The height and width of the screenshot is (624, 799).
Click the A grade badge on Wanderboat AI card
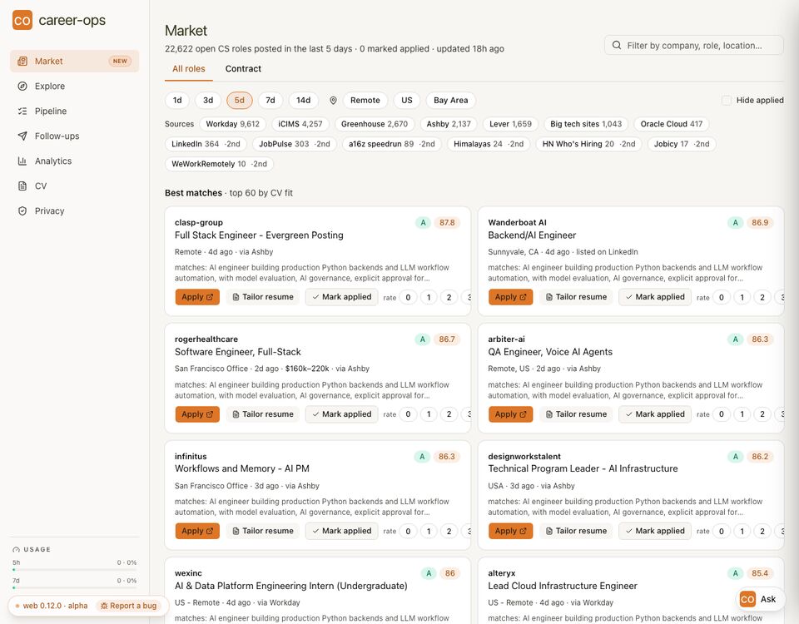735,223
